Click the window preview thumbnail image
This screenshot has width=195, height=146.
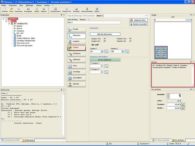point(161,52)
